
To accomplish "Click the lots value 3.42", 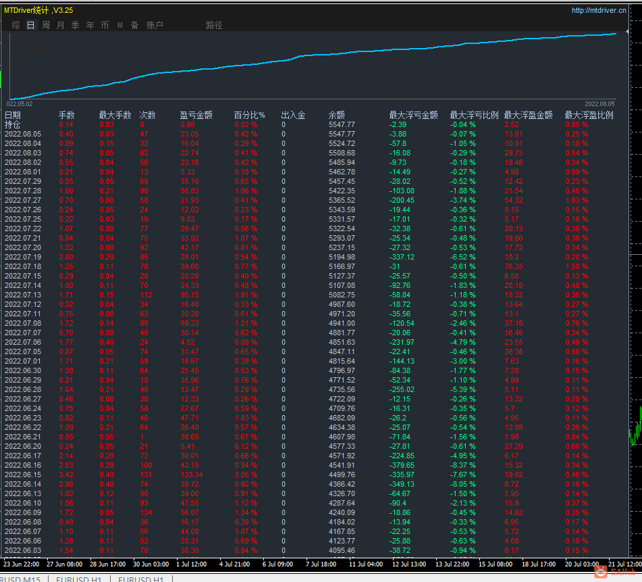I will [66, 475].
